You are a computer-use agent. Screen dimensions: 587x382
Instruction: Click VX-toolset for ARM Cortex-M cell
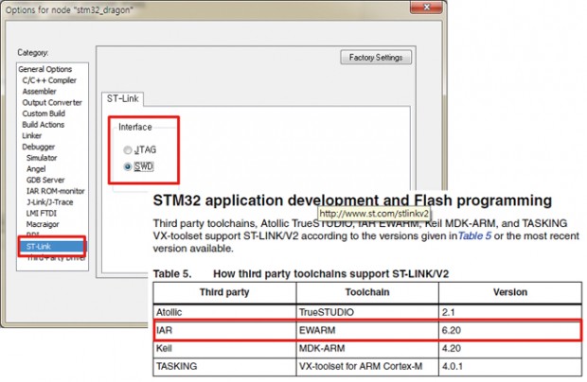(x=367, y=366)
